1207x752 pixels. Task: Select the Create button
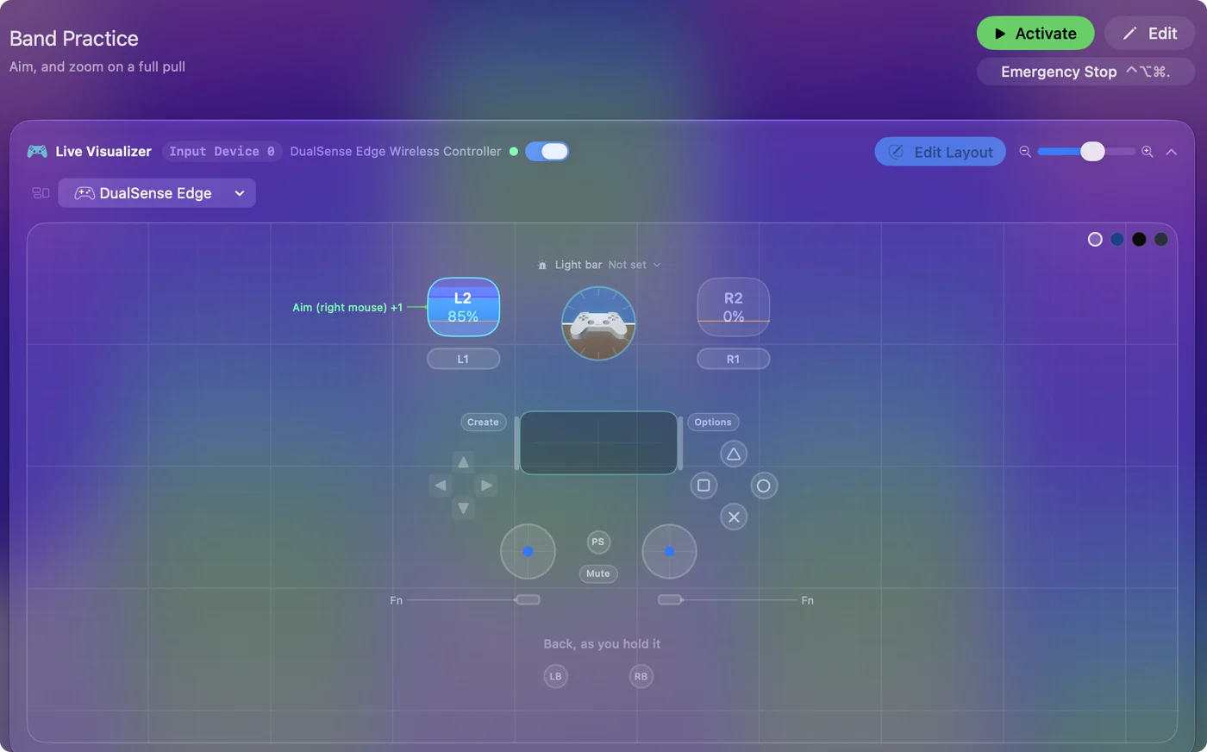tap(483, 423)
